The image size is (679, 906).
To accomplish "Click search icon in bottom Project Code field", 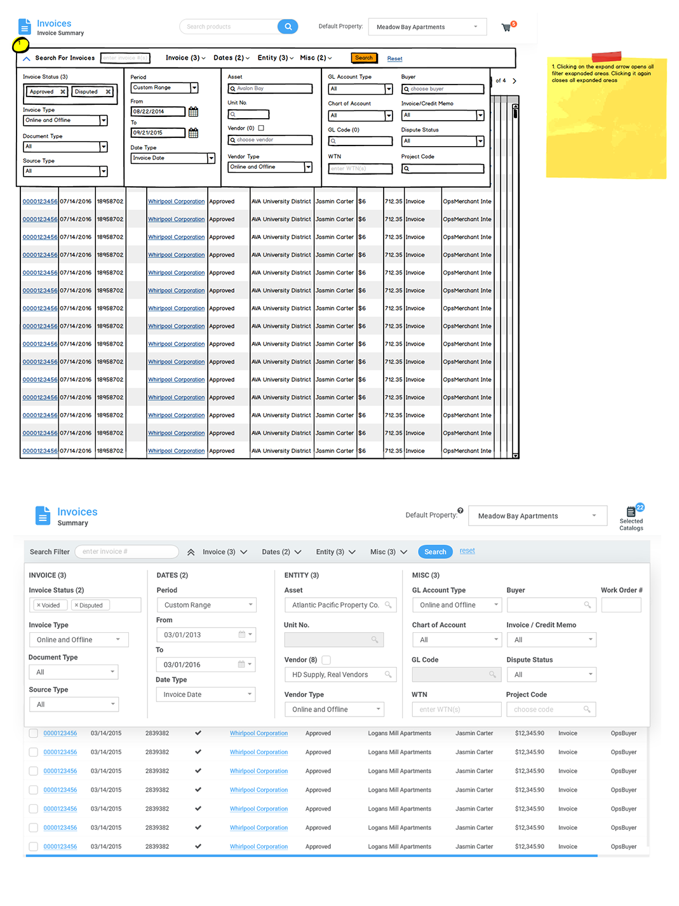I will click(x=587, y=710).
